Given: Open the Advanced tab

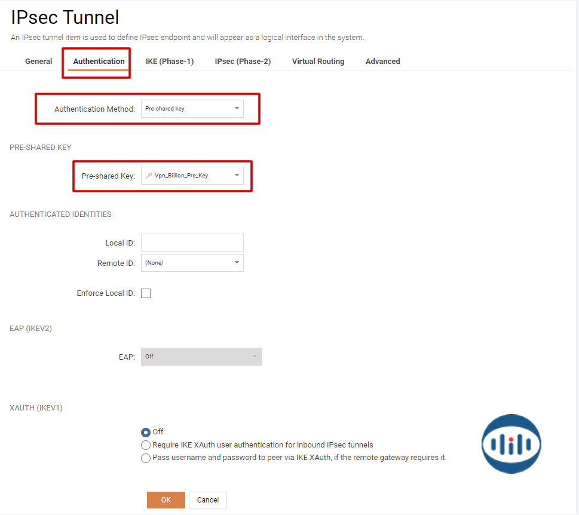Looking at the screenshot, I should tap(382, 62).
